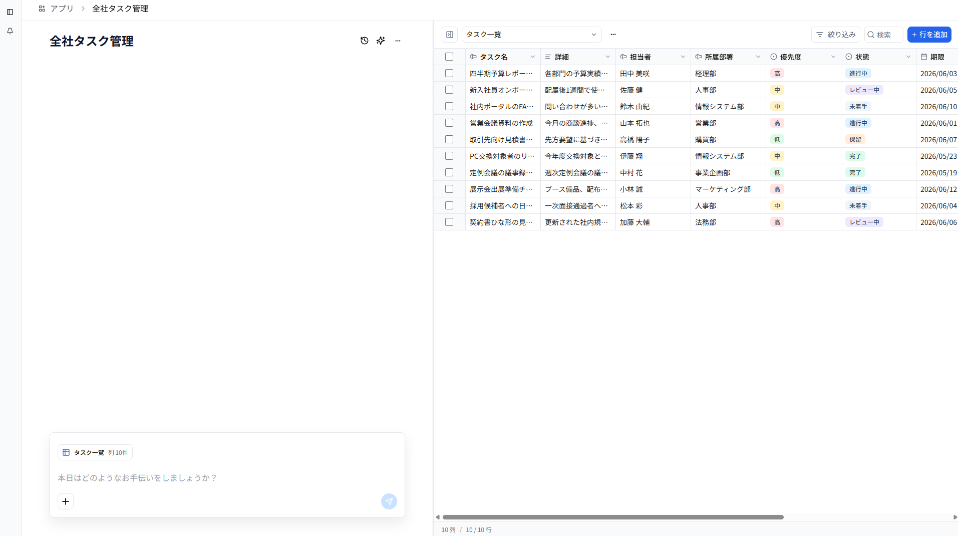Open the more options menu beside title
Image resolution: width=958 pixels, height=536 pixels.
click(398, 41)
